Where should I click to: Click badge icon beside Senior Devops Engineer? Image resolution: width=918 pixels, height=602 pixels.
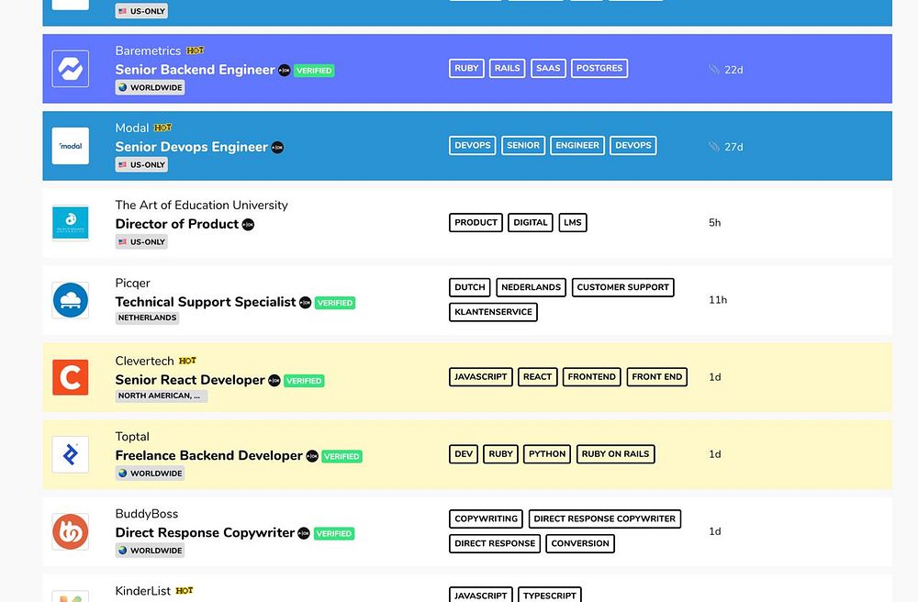pos(277,148)
